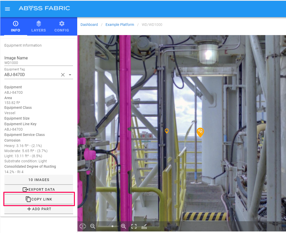
Task: Copy link using the Copy Link button
Action: pos(39,199)
